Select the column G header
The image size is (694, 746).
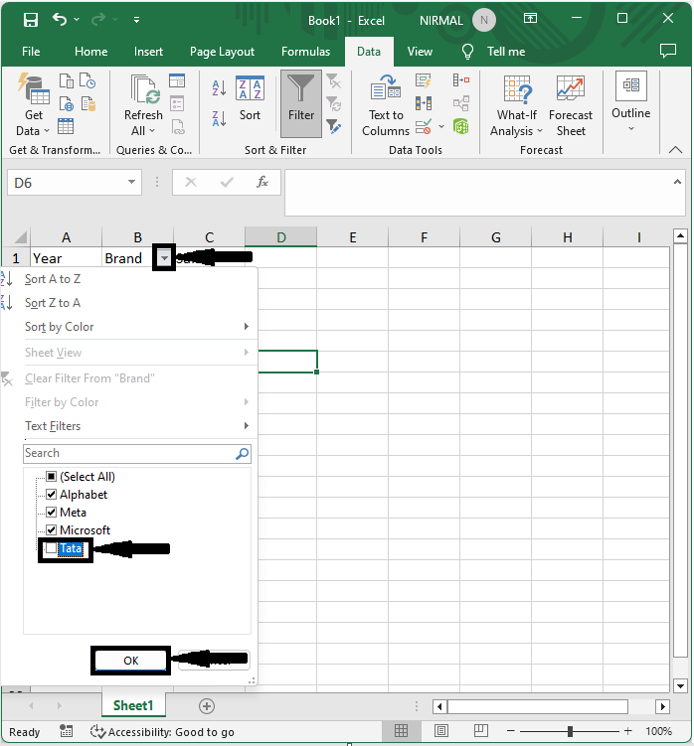[x=495, y=237]
